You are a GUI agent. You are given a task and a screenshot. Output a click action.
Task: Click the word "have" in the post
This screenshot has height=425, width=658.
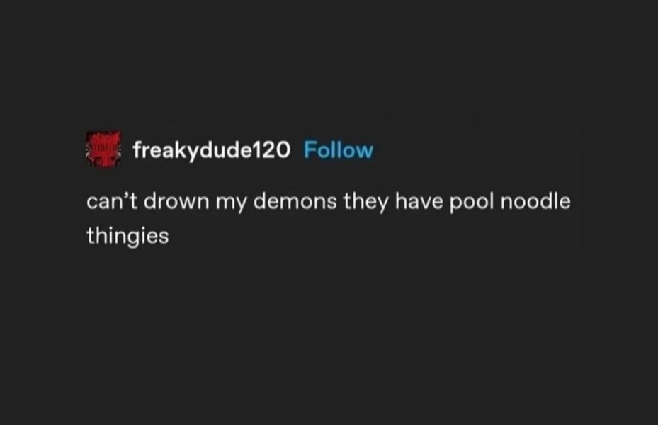click(x=419, y=201)
